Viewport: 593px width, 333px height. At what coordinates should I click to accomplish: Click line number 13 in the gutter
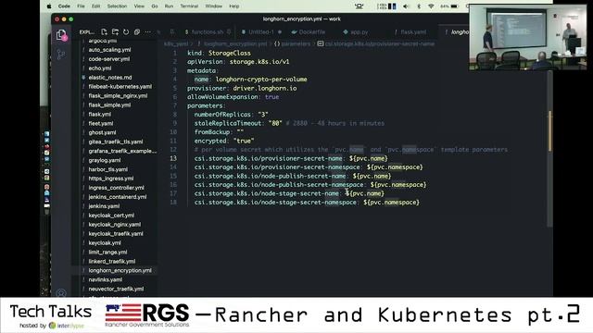click(x=173, y=158)
